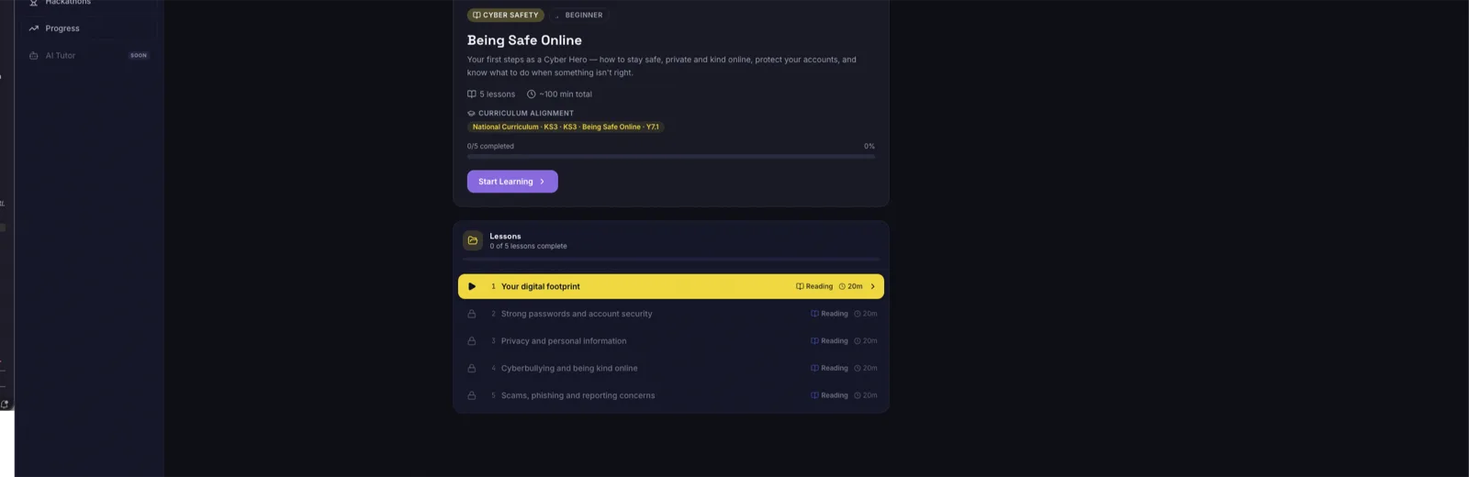Click lock icon for Privacy and personal information
Screen dimensions: 1469x477
tap(472, 341)
